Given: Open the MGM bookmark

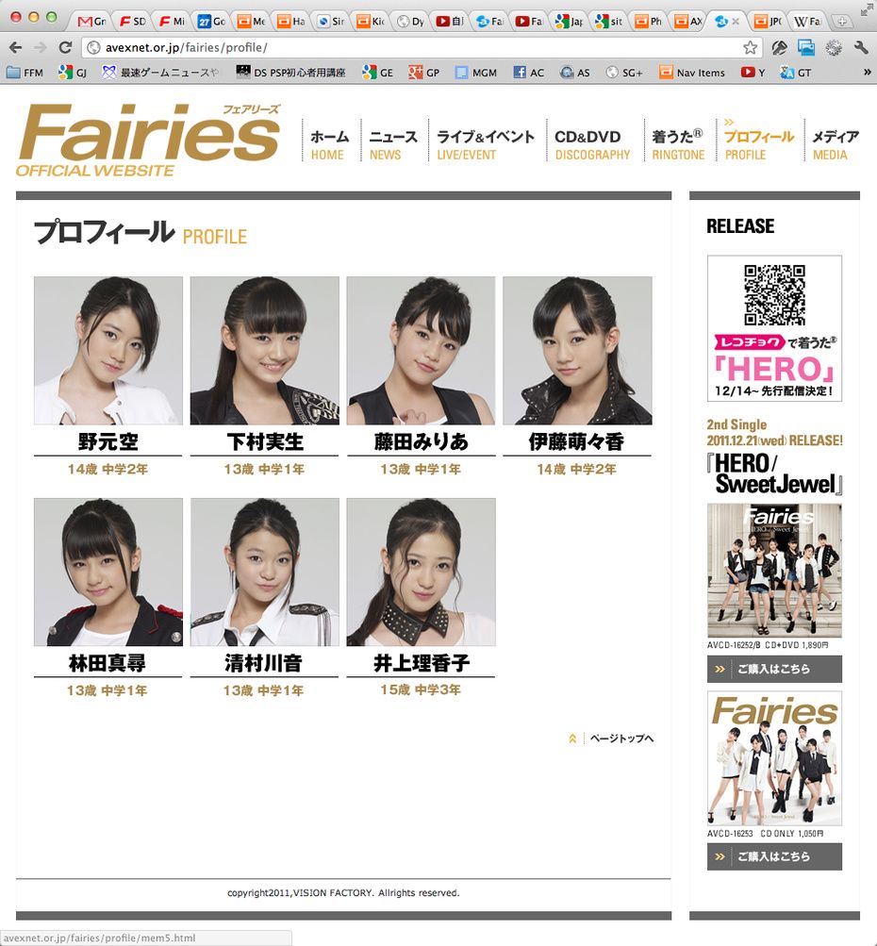Looking at the screenshot, I should click(476, 73).
